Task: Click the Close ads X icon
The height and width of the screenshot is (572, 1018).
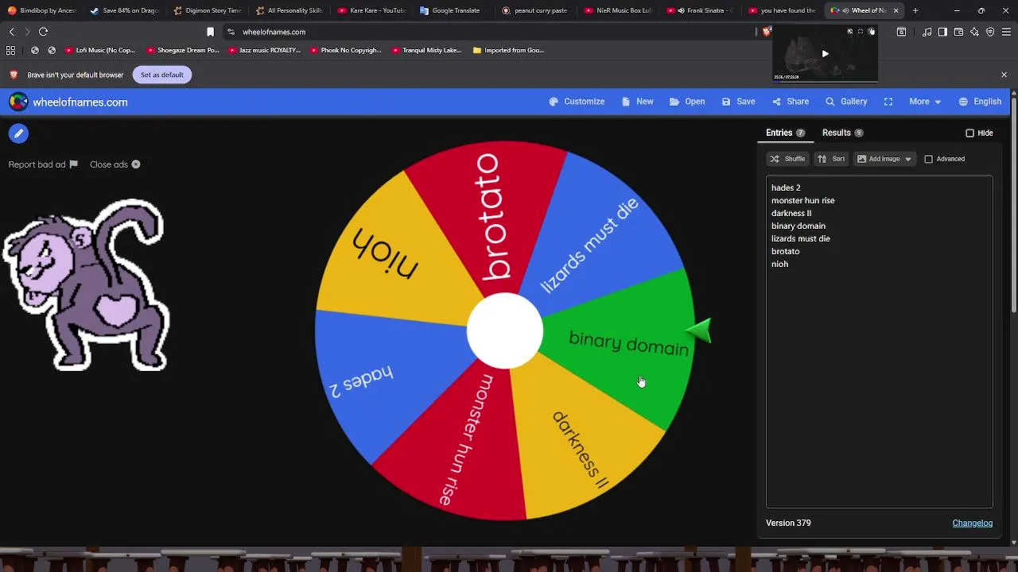Action: click(x=136, y=164)
